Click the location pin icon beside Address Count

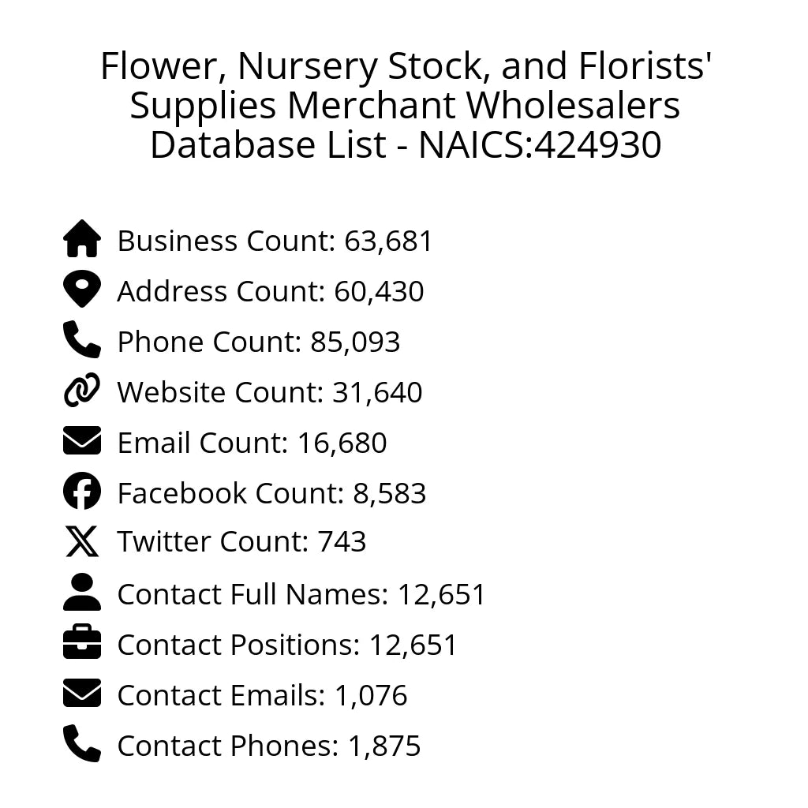82,290
